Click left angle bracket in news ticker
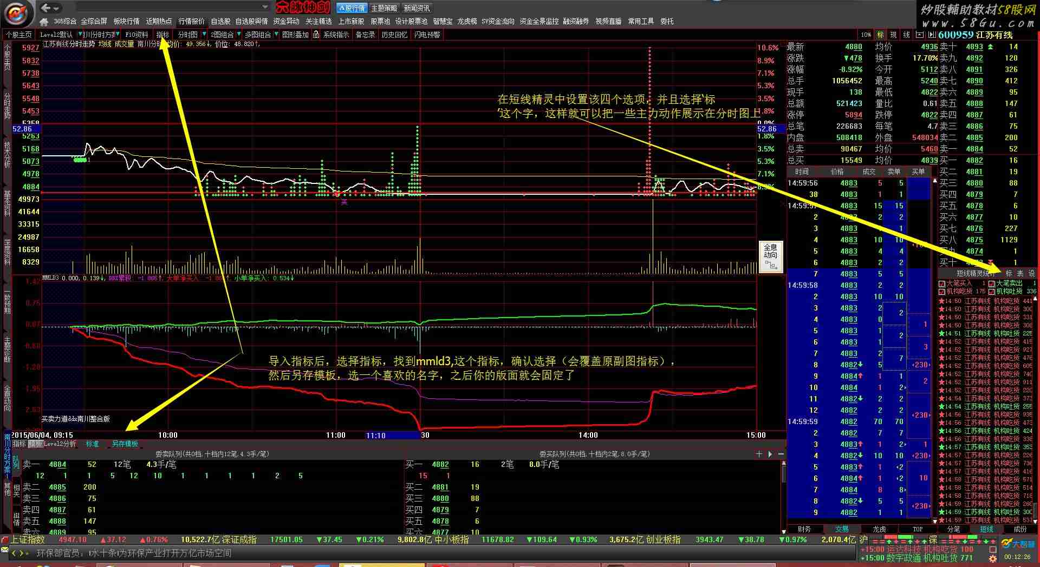1040x567 pixels. 14,553
